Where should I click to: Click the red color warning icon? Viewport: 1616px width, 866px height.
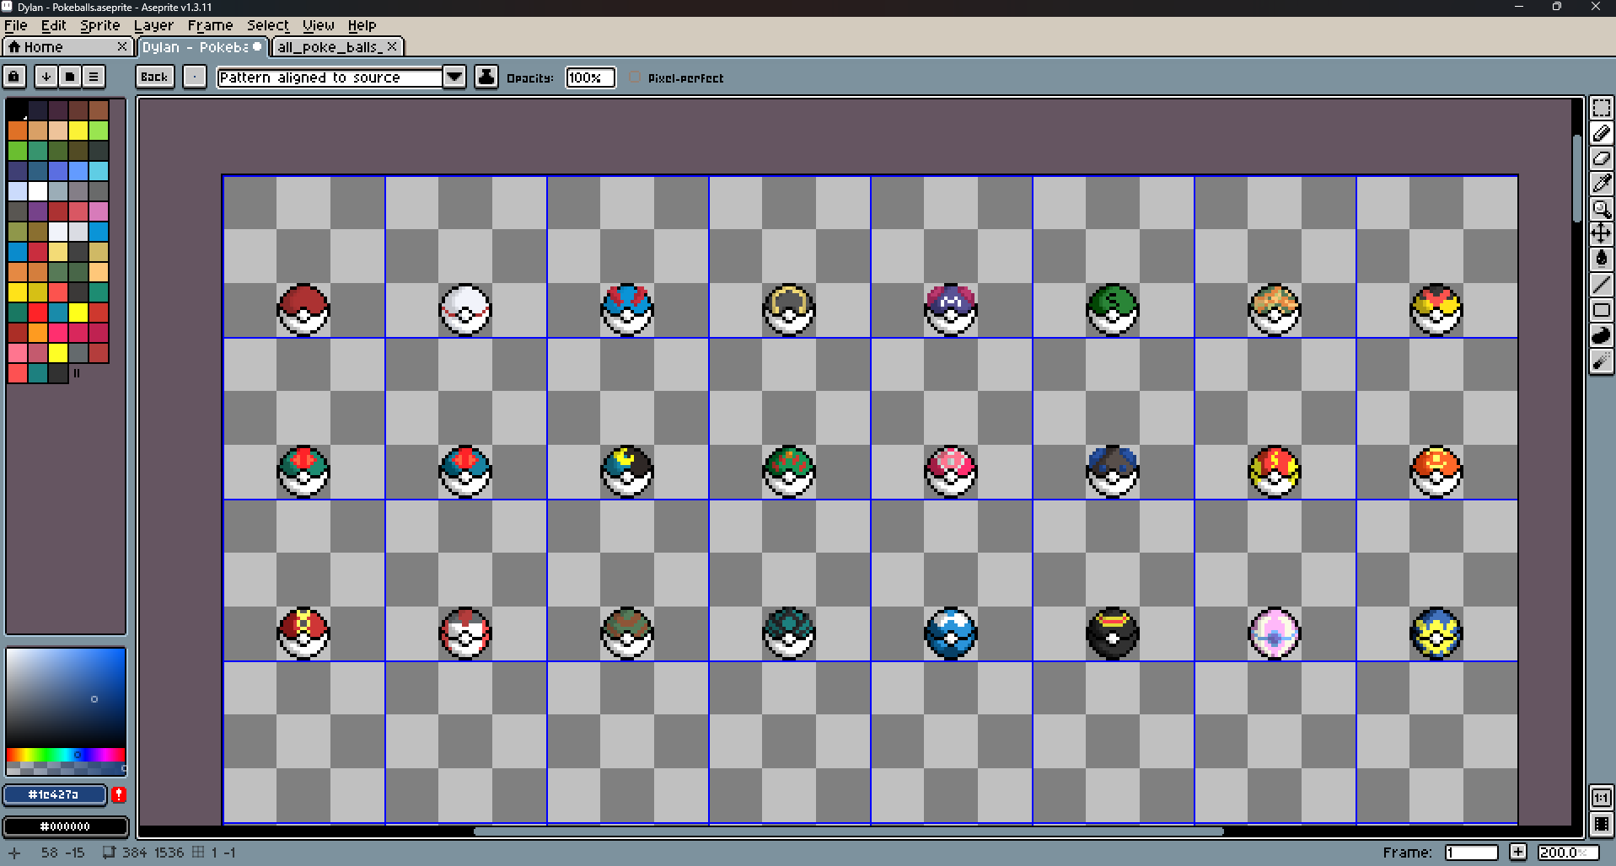[x=119, y=794]
